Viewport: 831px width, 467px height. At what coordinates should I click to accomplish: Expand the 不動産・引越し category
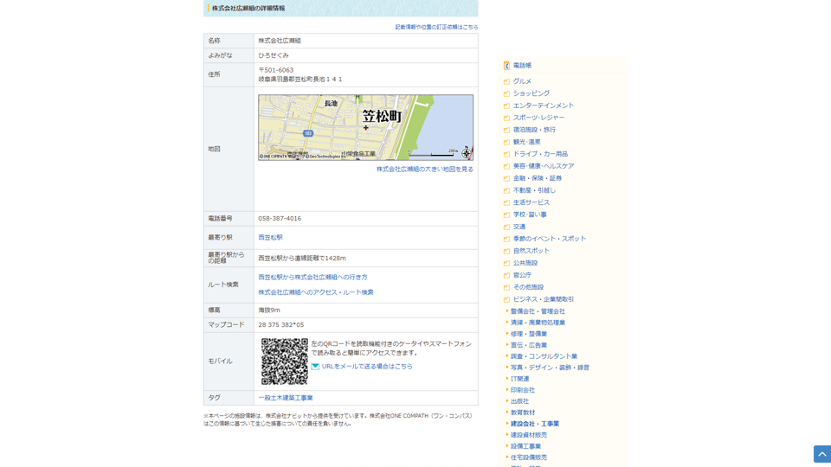(534, 190)
